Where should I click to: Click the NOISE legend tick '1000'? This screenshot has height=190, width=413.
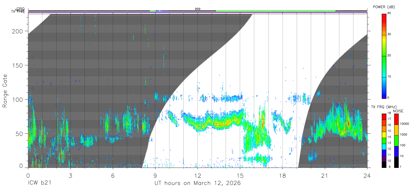tap(403, 135)
